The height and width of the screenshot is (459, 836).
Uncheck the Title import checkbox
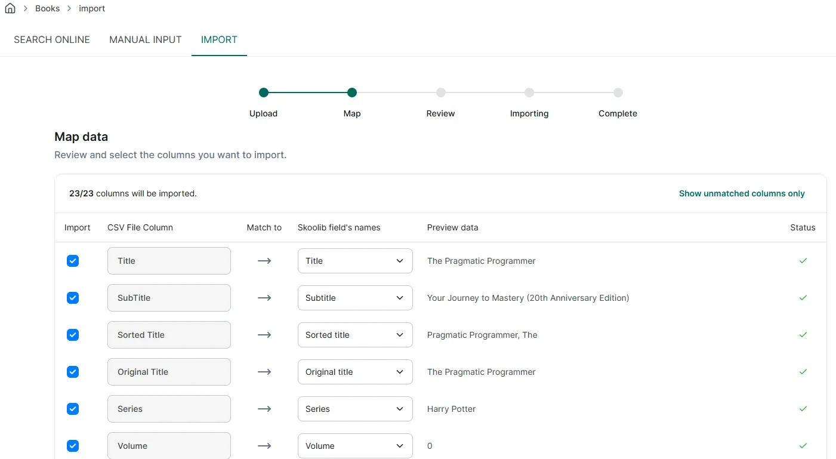[x=73, y=261]
